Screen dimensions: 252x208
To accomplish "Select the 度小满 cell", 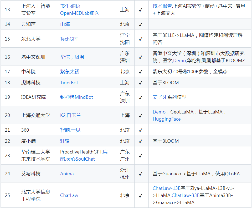I will coord(37,141).
